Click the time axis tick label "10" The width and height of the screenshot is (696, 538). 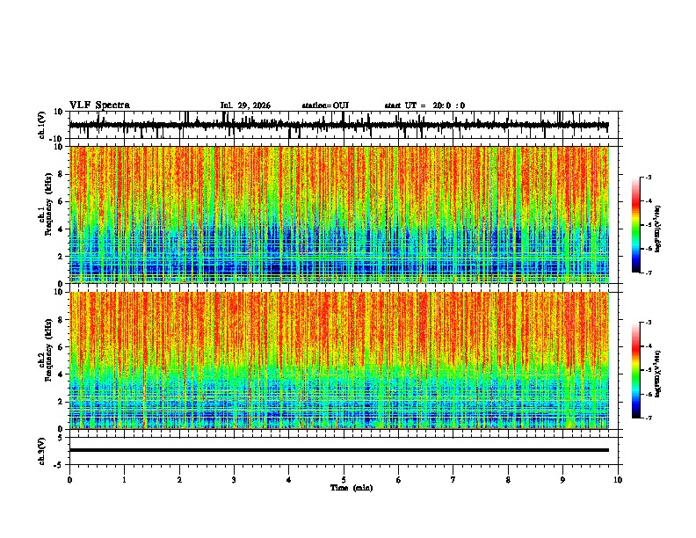pos(618,480)
